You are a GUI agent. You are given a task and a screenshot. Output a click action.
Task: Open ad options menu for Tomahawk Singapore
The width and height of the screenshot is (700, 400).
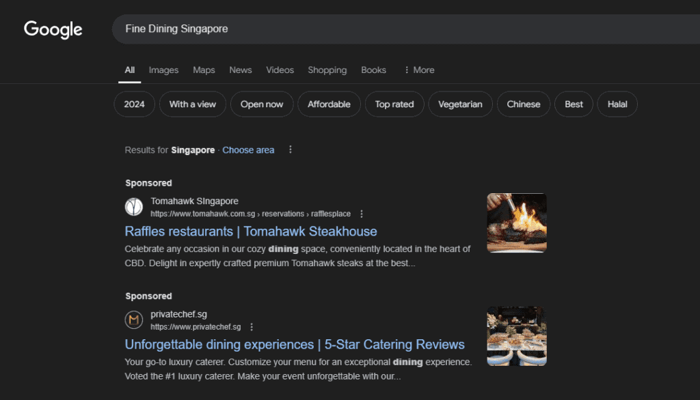362,214
